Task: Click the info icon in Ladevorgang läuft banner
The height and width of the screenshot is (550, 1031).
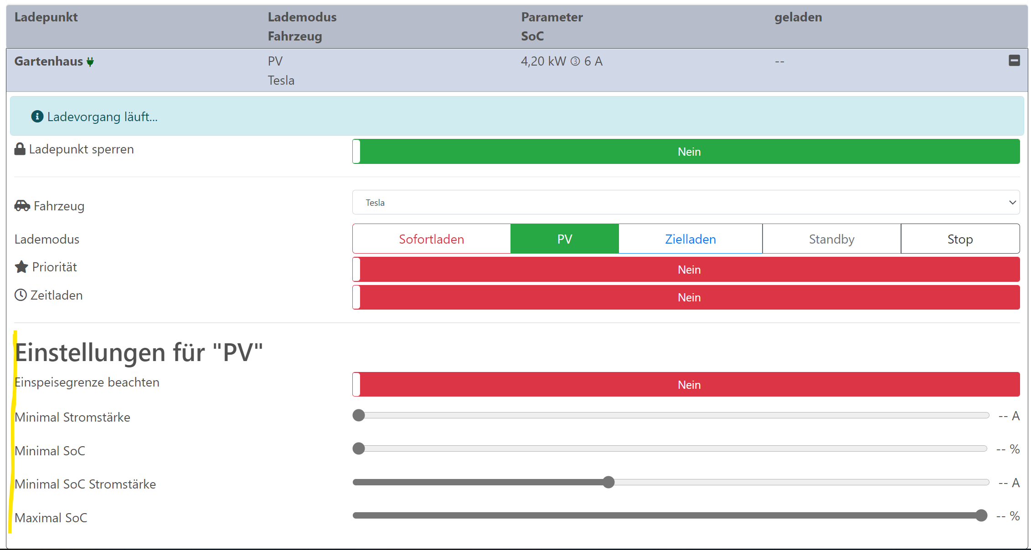Action: (x=37, y=117)
